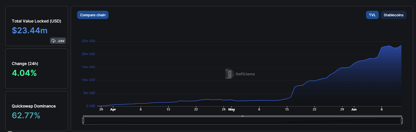The height and width of the screenshot is (132, 416).
Task: Click the 25m USD axis label
Action: 88,41
